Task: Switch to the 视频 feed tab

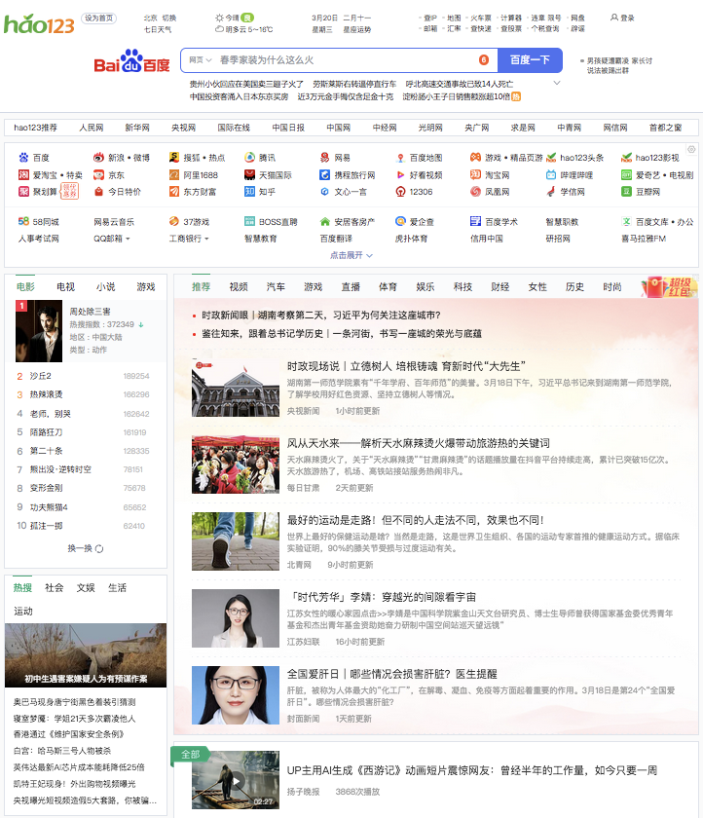Action: click(x=239, y=287)
